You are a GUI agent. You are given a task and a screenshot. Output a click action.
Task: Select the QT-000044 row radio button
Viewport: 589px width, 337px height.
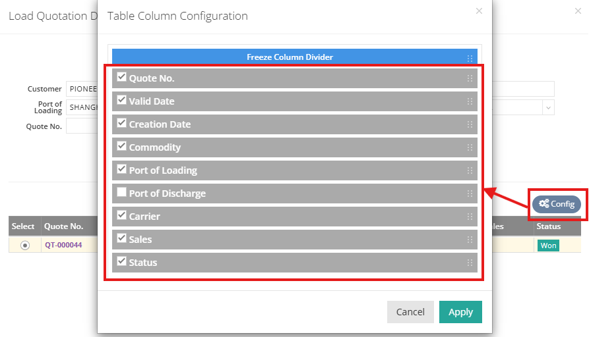tap(25, 246)
